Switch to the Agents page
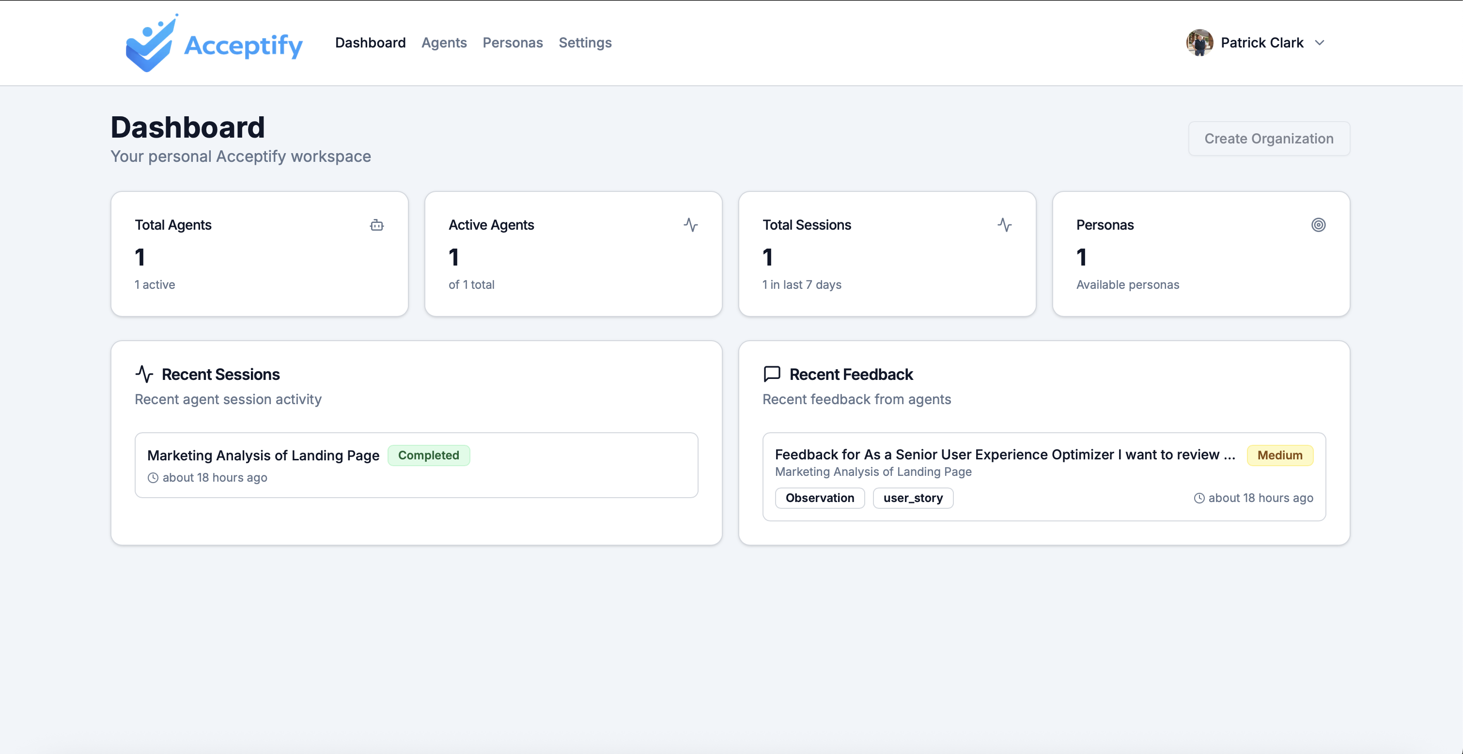The image size is (1463, 754). point(444,43)
